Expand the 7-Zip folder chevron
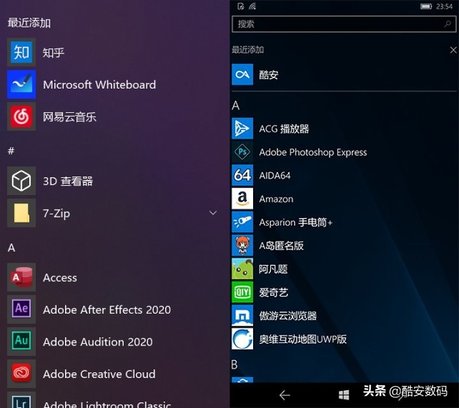Image resolution: width=459 pixels, height=408 pixels. coord(213,213)
